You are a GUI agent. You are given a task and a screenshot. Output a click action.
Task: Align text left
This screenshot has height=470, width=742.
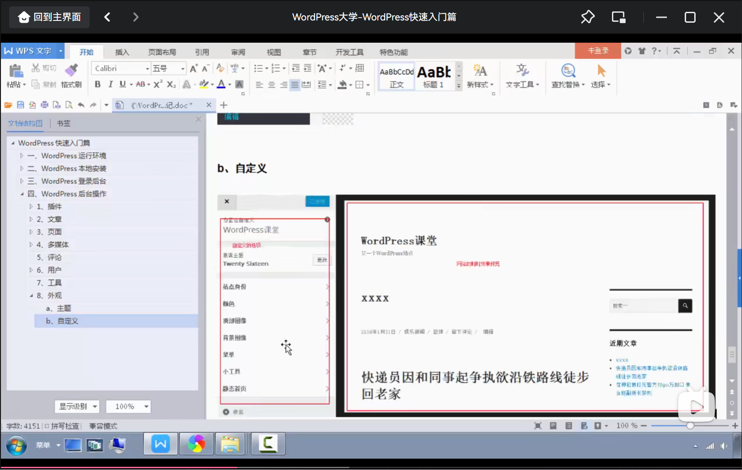click(x=259, y=85)
